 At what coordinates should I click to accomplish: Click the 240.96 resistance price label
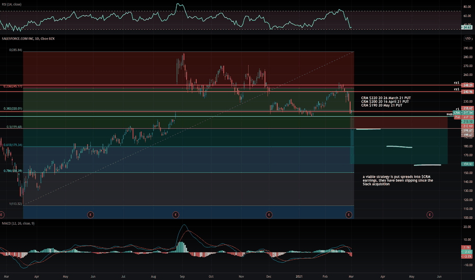point(467,92)
